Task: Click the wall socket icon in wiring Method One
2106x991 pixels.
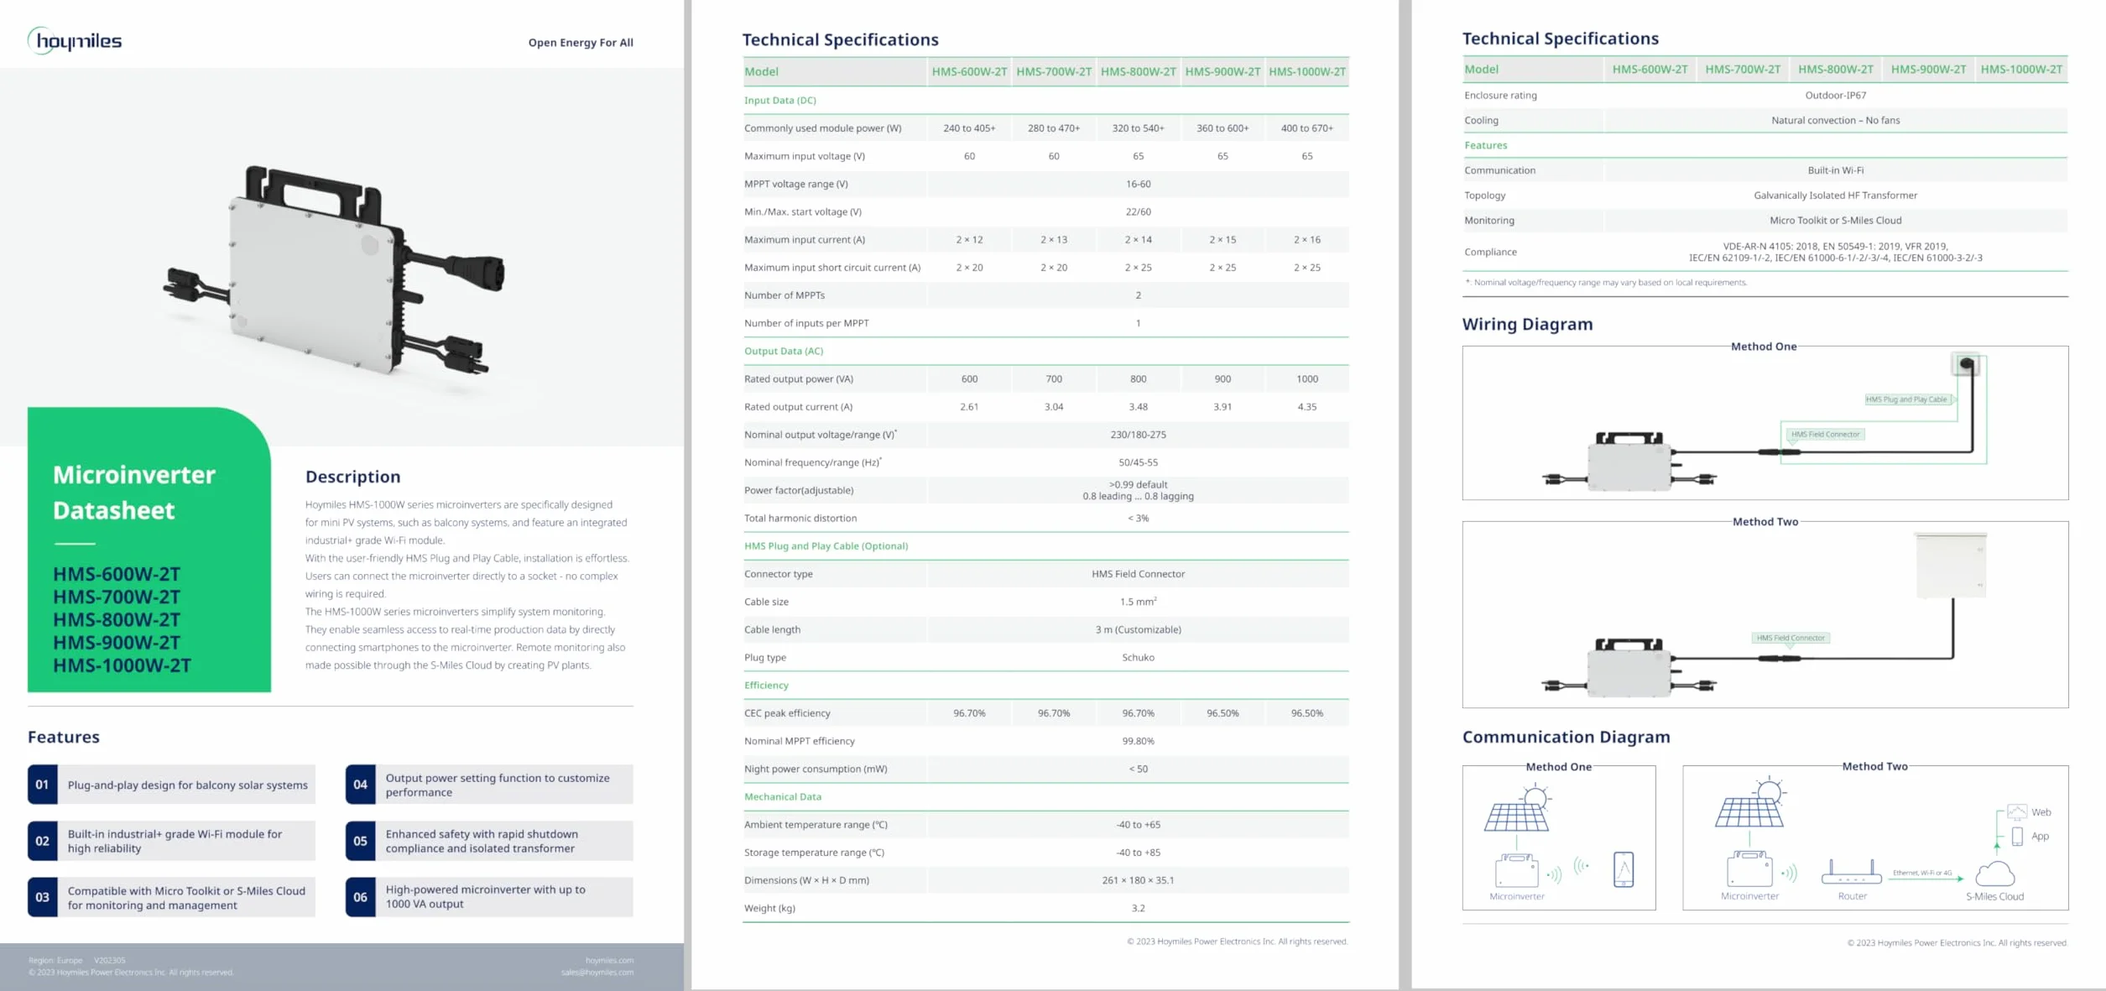Action: tap(1966, 364)
